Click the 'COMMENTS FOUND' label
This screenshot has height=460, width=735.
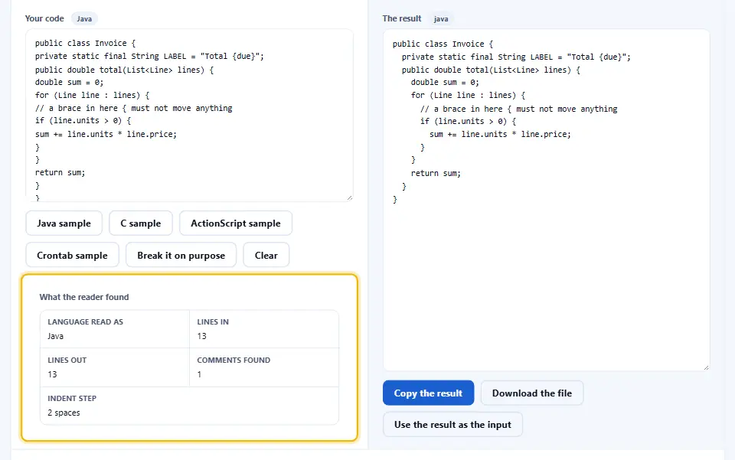click(234, 360)
